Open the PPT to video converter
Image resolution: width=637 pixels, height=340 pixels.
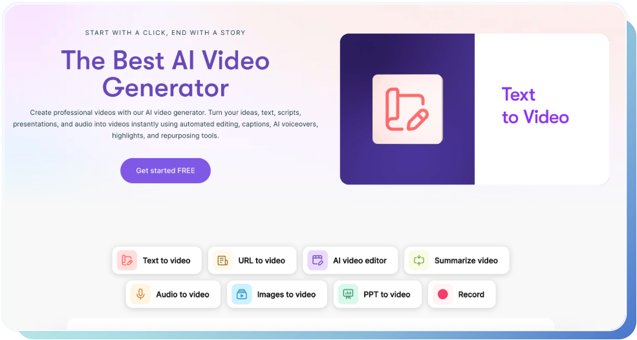[x=377, y=294]
